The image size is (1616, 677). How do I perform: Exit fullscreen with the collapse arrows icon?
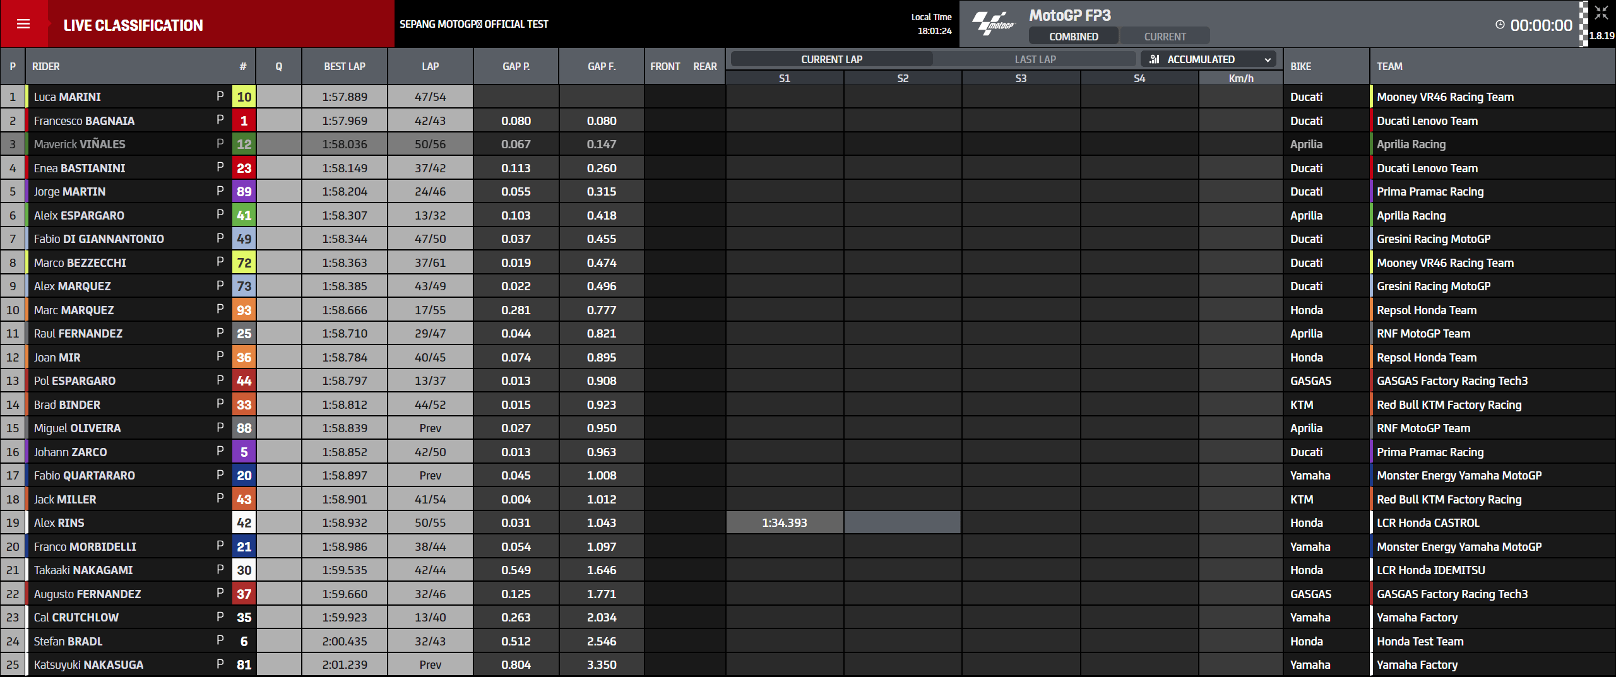[1601, 13]
